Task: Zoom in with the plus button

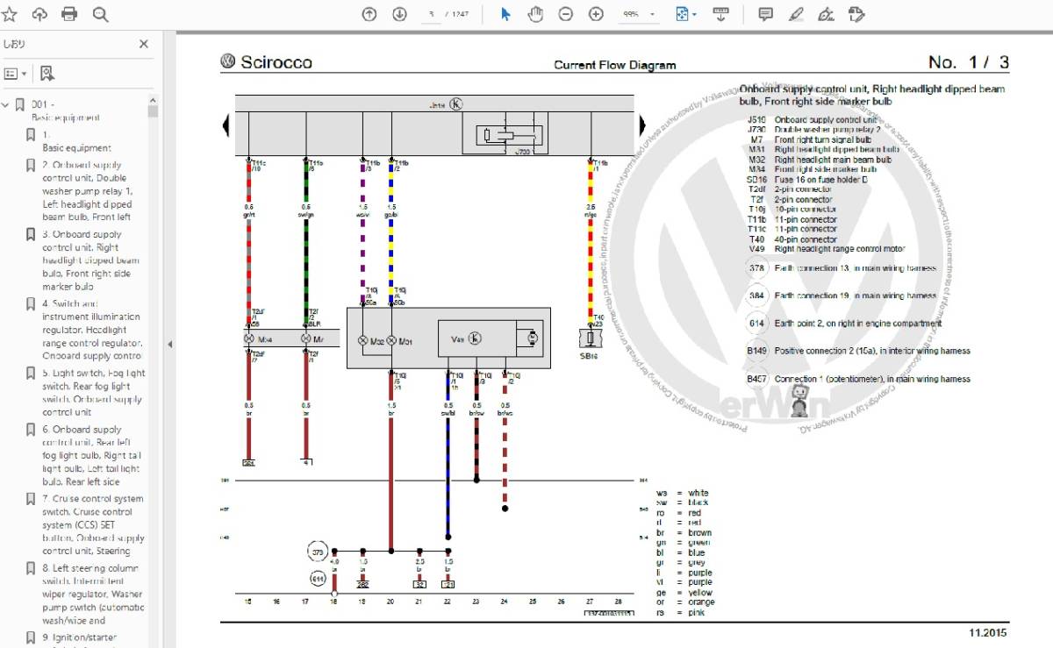Action: pos(596,14)
